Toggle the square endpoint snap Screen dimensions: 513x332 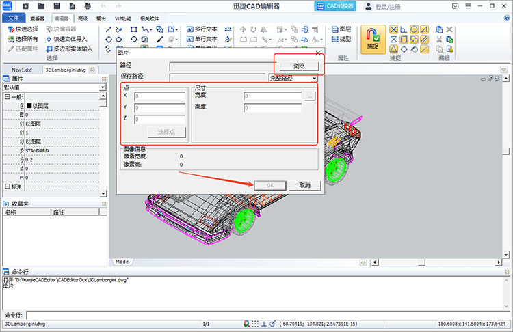[x=404, y=40]
